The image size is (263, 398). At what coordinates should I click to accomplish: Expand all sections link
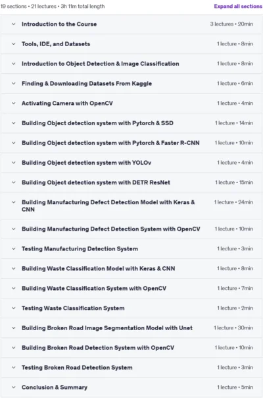tap(238, 7)
